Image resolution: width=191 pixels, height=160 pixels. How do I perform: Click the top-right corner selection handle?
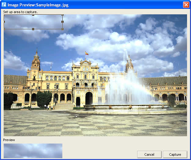coord(62,15)
